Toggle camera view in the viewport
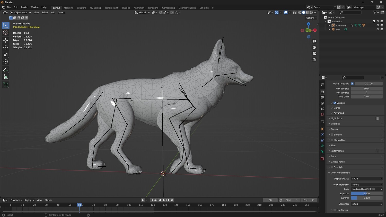Viewport: 386px width, 217px height. (x=314, y=53)
